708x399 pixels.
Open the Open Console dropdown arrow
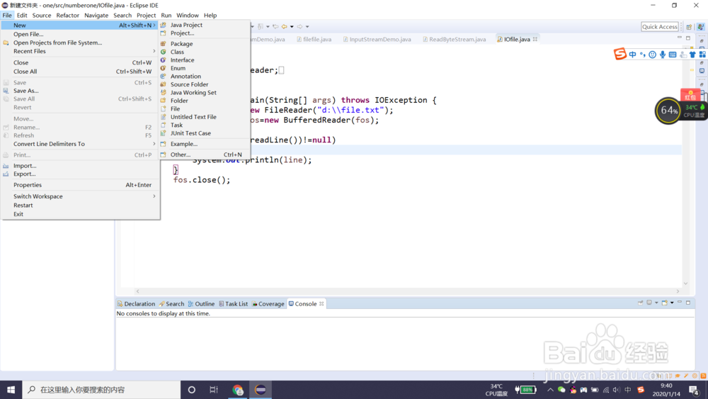click(x=672, y=303)
